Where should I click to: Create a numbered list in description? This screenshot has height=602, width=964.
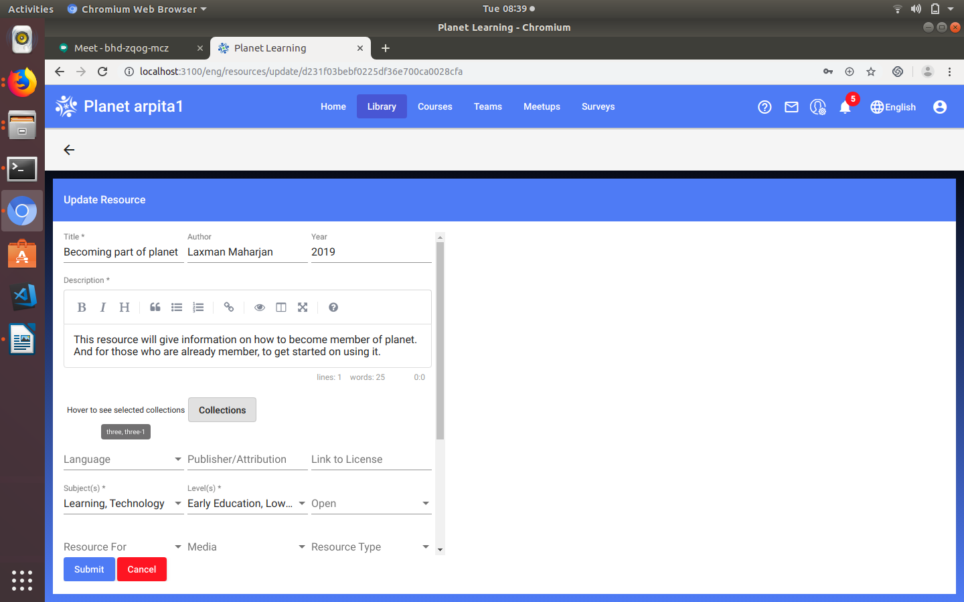click(197, 307)
